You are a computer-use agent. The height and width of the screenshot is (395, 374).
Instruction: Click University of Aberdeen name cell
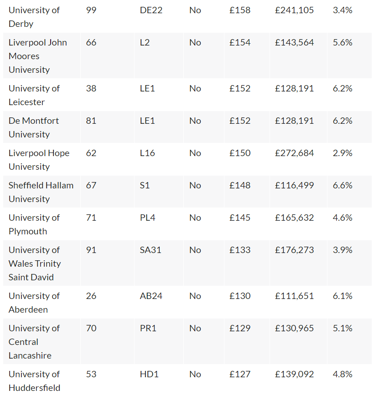42,302
